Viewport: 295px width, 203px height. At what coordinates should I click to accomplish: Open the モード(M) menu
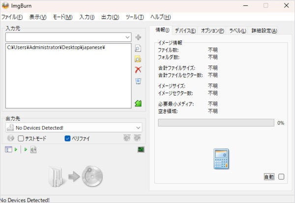click(x=62, y=17)
